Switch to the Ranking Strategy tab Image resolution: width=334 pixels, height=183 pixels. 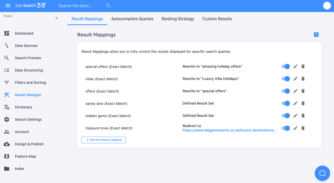tap(178, 19)
